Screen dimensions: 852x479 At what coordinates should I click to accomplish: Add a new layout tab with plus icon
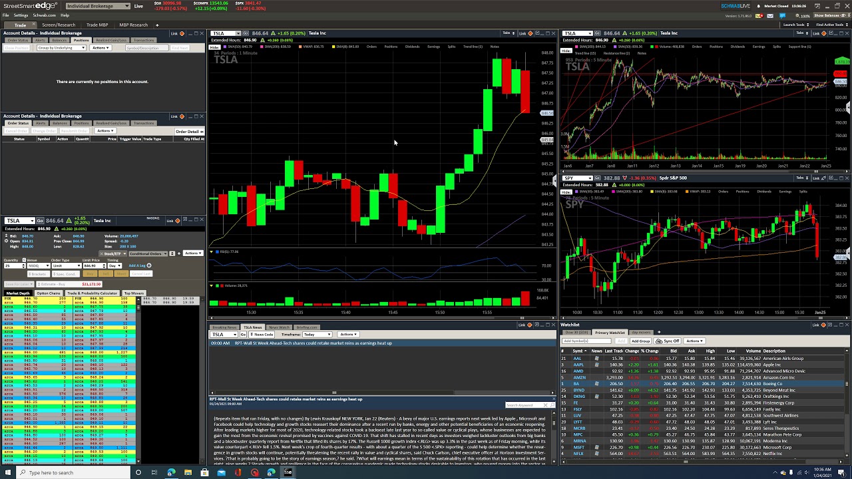(157, 25)
